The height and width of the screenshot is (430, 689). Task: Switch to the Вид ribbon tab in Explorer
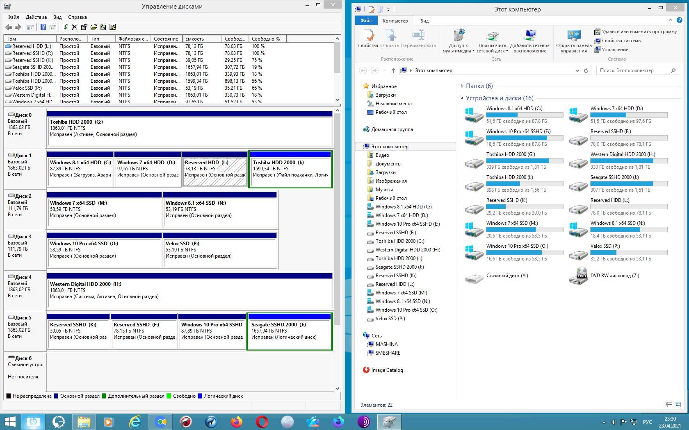tap(424, 21)
